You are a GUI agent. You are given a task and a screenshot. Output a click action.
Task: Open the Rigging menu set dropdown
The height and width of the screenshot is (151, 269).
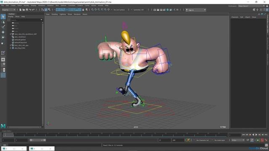click(8, 10)
